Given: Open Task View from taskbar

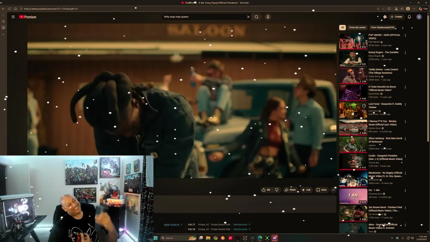Looking at the screenshot, I should pos(201,238).
